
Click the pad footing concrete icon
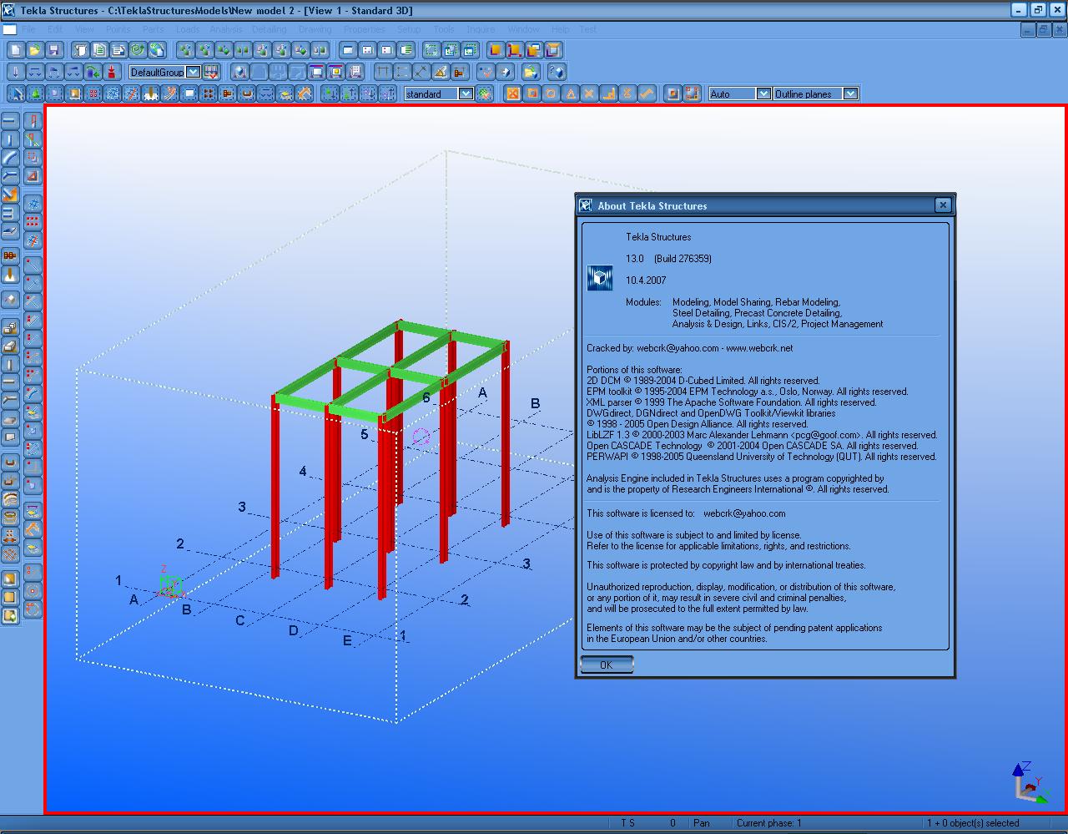[9, 327]
